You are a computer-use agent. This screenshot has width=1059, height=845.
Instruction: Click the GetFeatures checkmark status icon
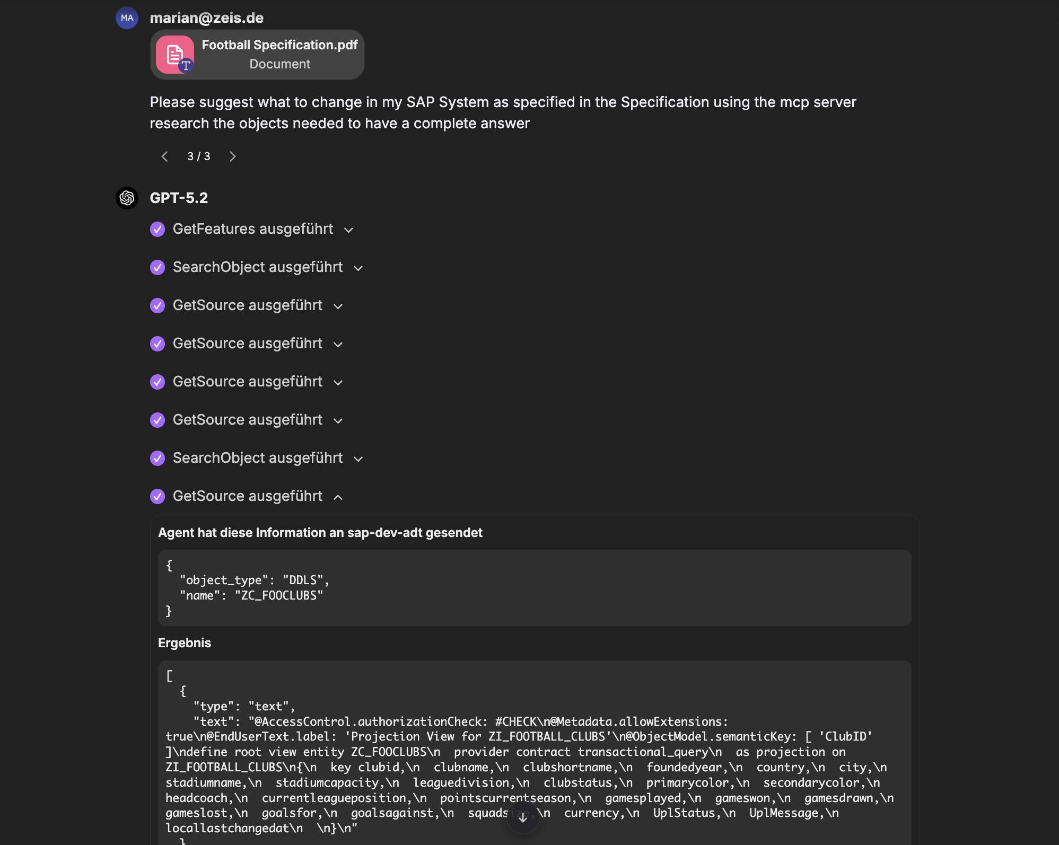click(x=157, y=230)
